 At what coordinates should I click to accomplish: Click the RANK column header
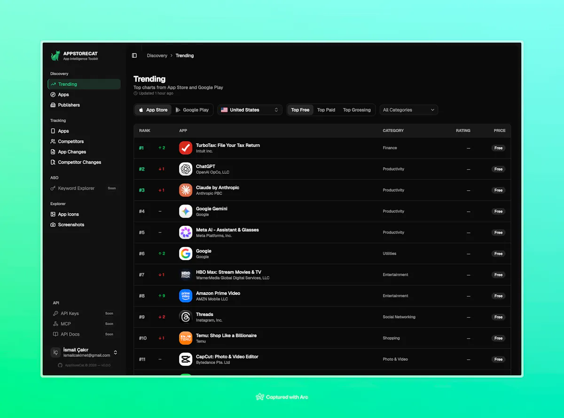(x=145, y=131)
